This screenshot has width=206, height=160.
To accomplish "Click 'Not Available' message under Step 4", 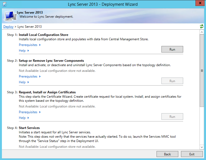I will [57, 147].
